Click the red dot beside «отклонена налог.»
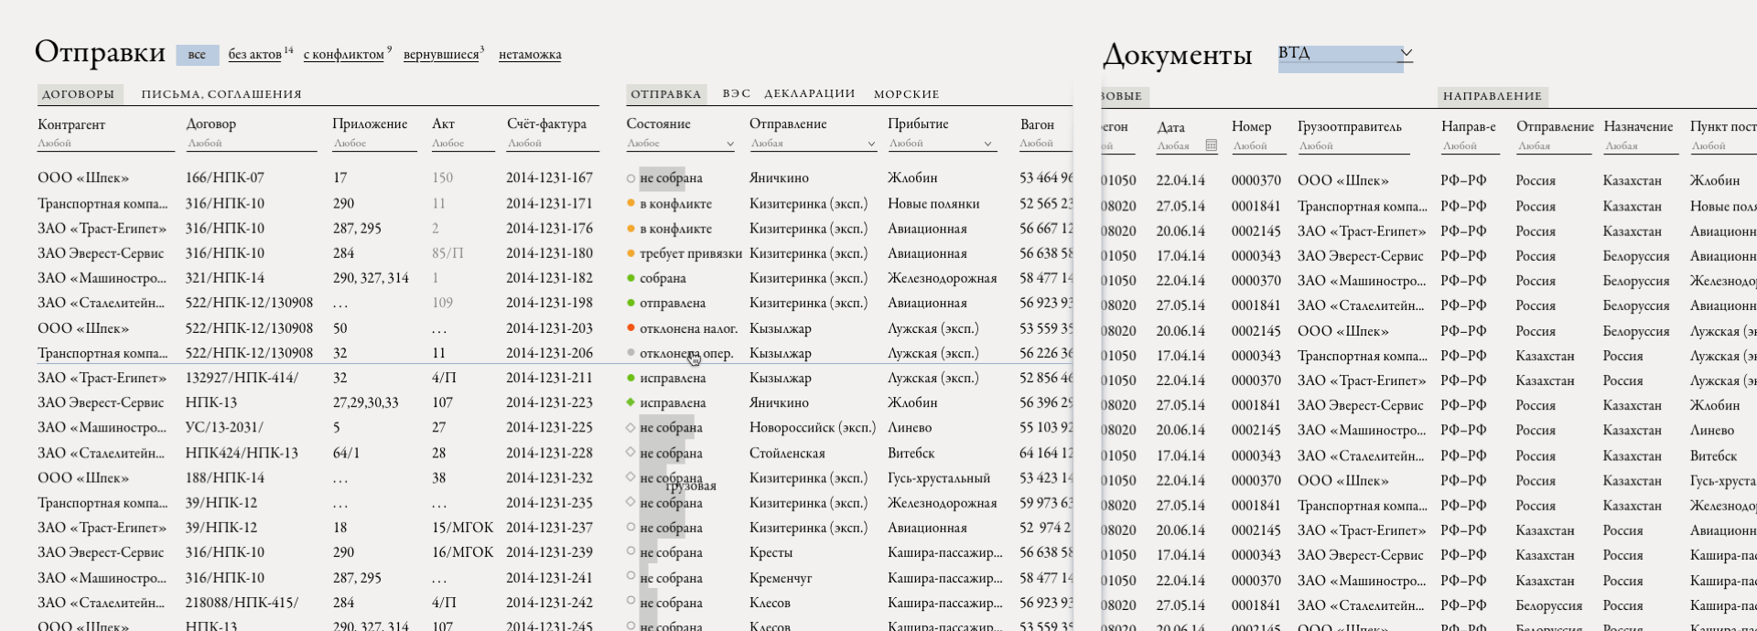 (631, 327)
